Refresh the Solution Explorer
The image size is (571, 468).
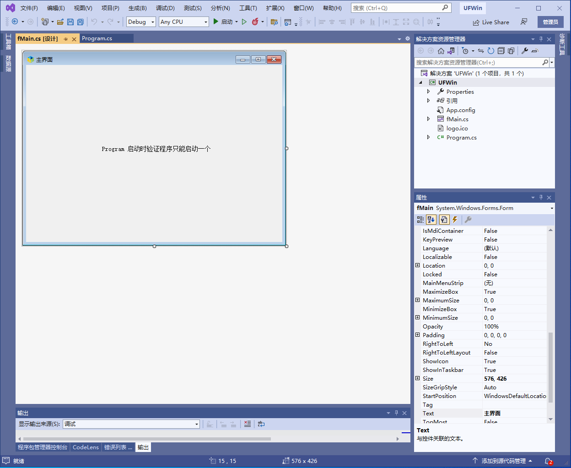pyautogui.click(x=491, y=51)
